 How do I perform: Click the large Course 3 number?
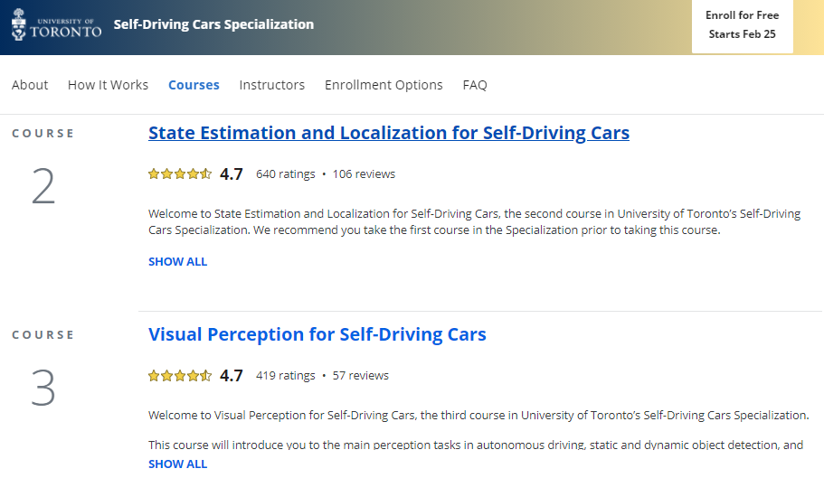(x=43, y=389)
